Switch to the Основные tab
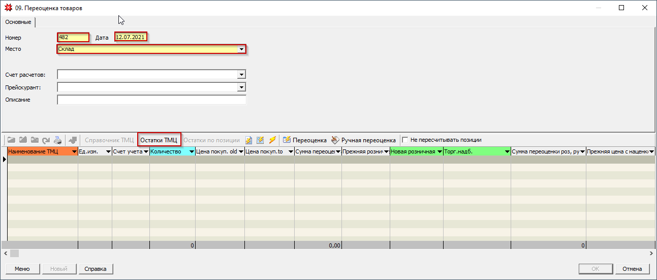This screenshot has width=657, height=280. (x=18, y=22)
